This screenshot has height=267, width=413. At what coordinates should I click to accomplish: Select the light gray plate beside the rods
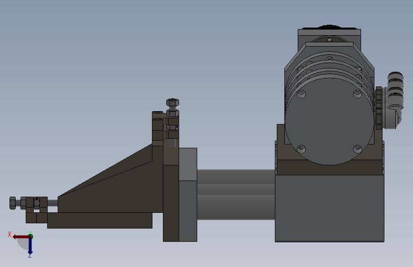(x=188, y=195)
